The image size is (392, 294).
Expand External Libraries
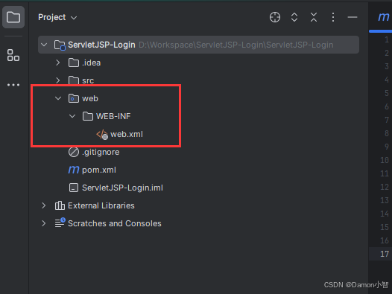coord(44,205)
